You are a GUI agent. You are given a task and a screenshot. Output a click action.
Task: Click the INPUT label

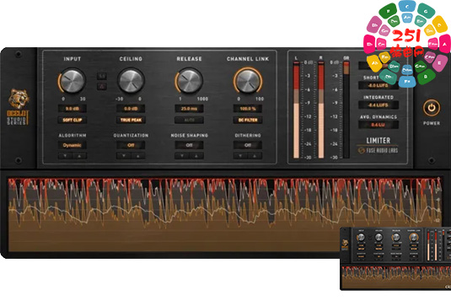click(72, 59)
